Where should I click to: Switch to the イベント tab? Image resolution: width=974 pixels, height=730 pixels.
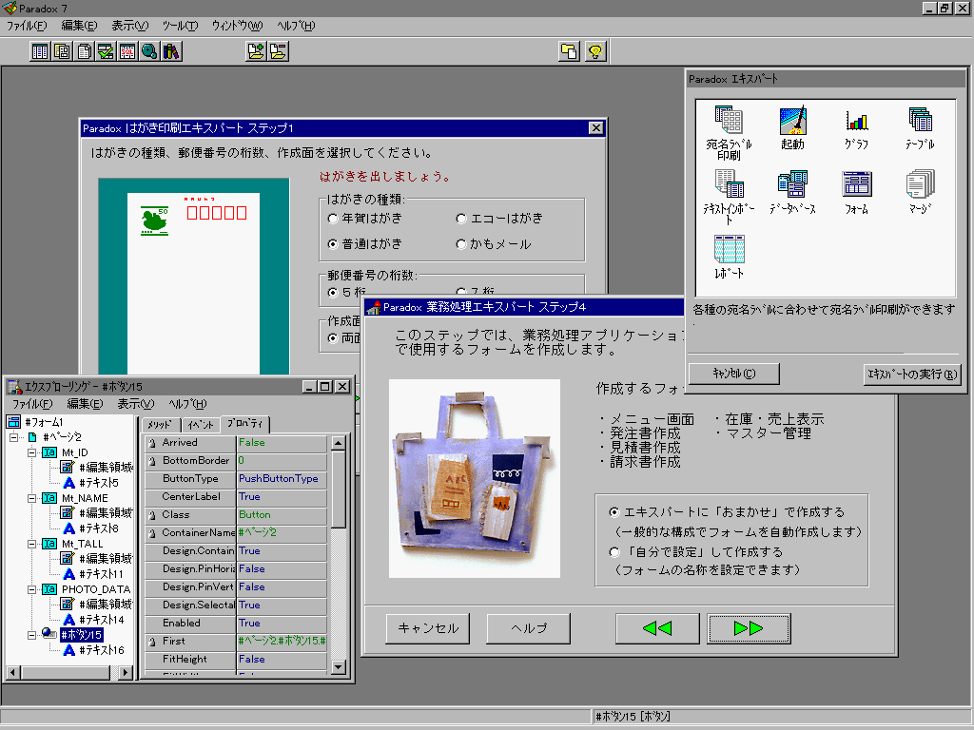(x=201, y=425)
